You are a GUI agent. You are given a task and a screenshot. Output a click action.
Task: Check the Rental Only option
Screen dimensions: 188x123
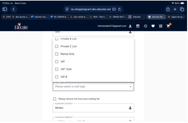pos(56,54)
